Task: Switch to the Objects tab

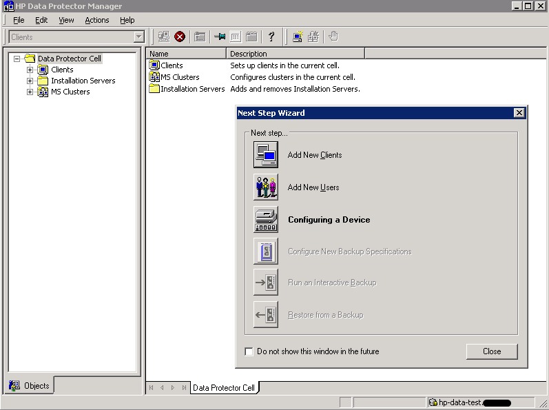Action: point(30,385)
